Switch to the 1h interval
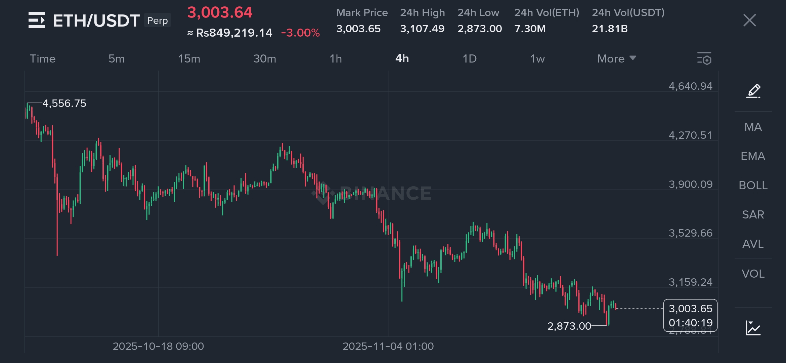The width and height of the screenshot is (786, 363). click(336, 58)
